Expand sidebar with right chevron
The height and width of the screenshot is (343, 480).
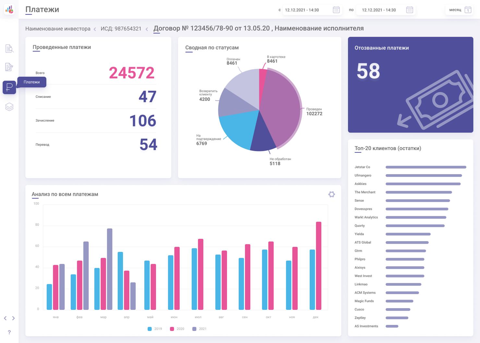point(13,318)
